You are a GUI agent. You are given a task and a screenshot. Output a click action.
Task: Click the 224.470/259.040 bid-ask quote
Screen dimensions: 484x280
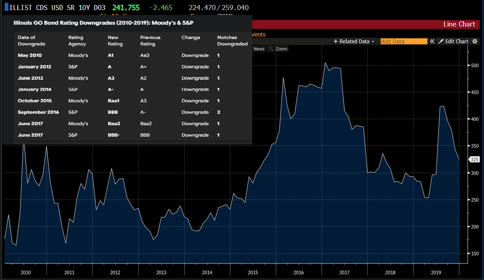pos(219,8)
